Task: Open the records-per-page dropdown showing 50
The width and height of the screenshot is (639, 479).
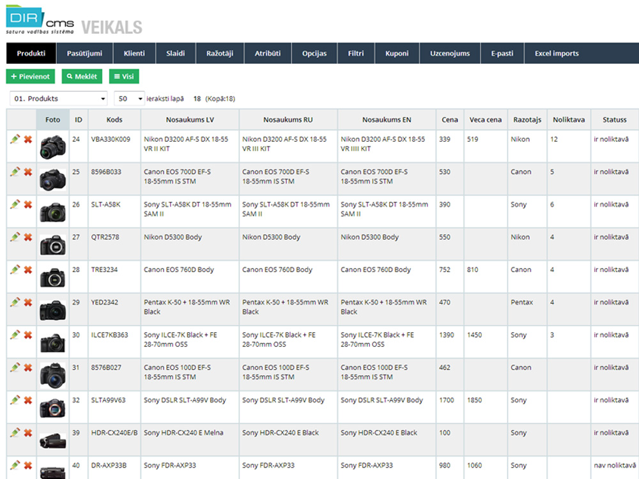Action: pos(129,98)
